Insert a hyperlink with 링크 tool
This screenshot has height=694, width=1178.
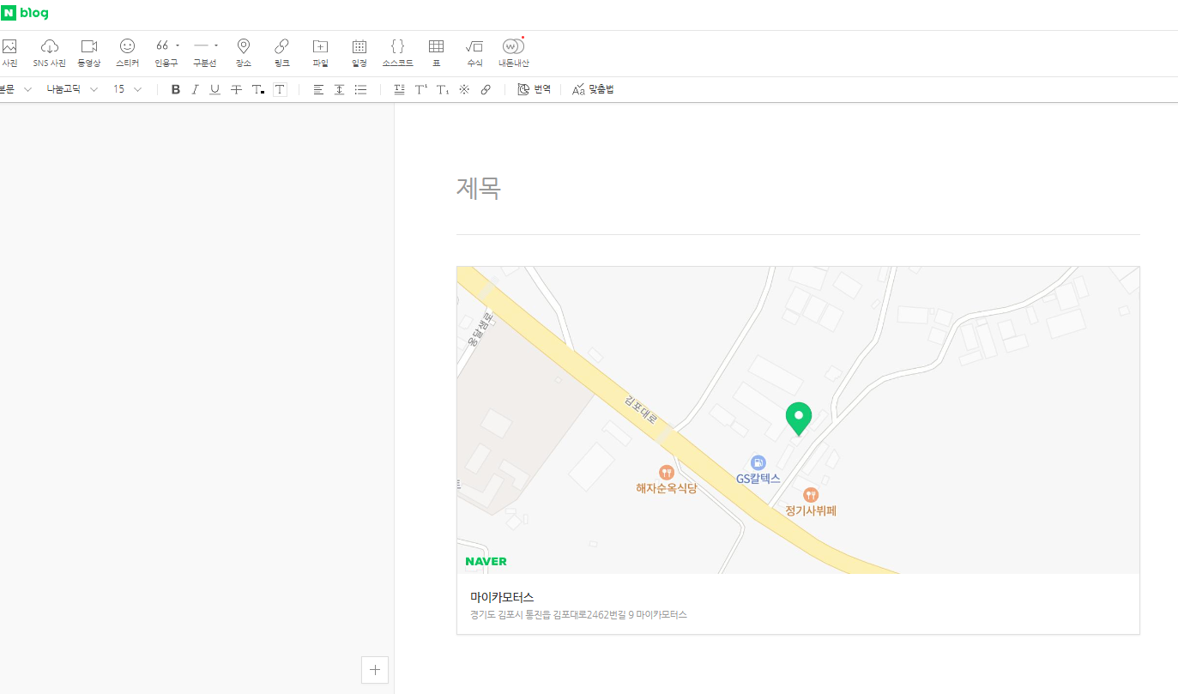281,52
